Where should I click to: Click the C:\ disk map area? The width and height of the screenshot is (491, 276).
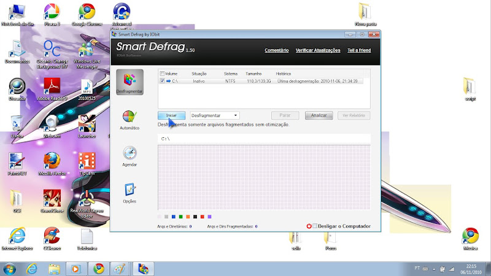(264, 177)
